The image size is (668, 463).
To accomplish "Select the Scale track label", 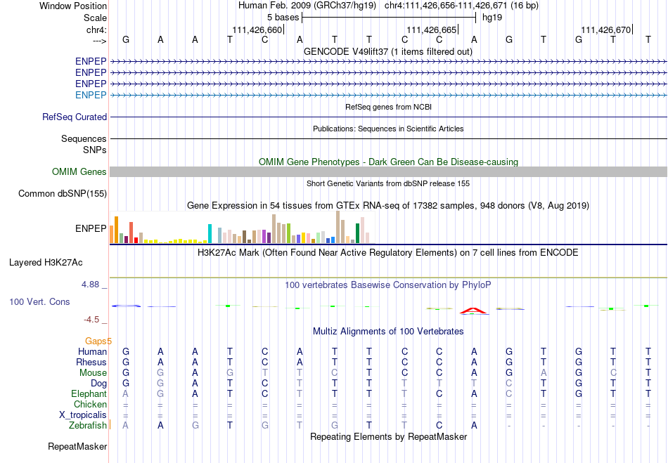I will click(x=95, y=18).
